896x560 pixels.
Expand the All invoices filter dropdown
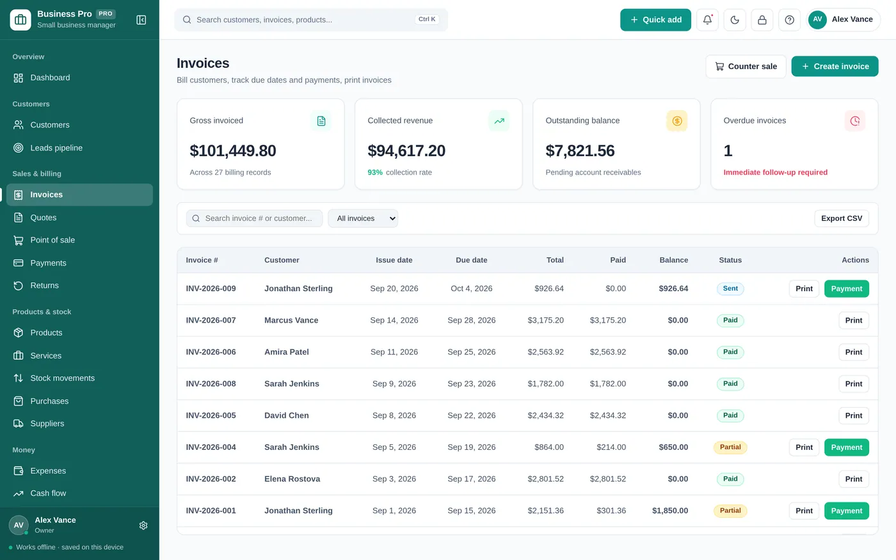363,218
